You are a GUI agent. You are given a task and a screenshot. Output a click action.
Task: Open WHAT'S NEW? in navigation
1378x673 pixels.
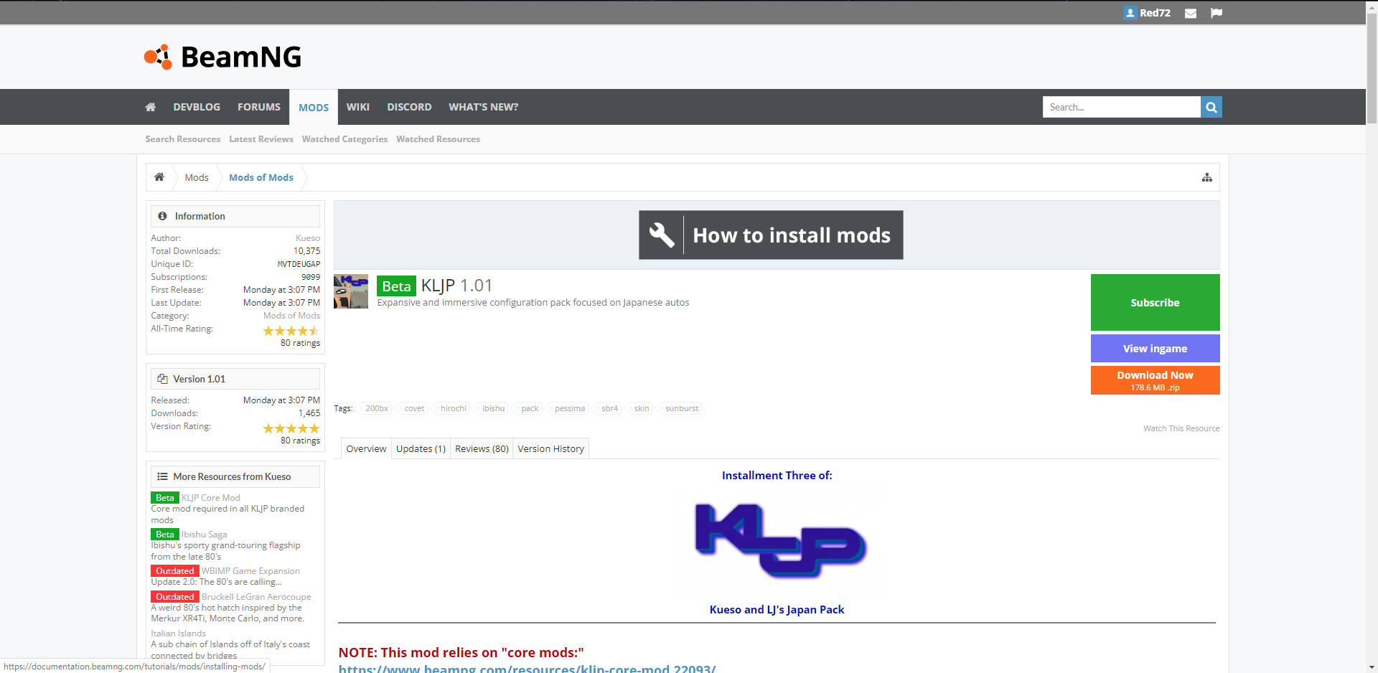click(484, 107)
